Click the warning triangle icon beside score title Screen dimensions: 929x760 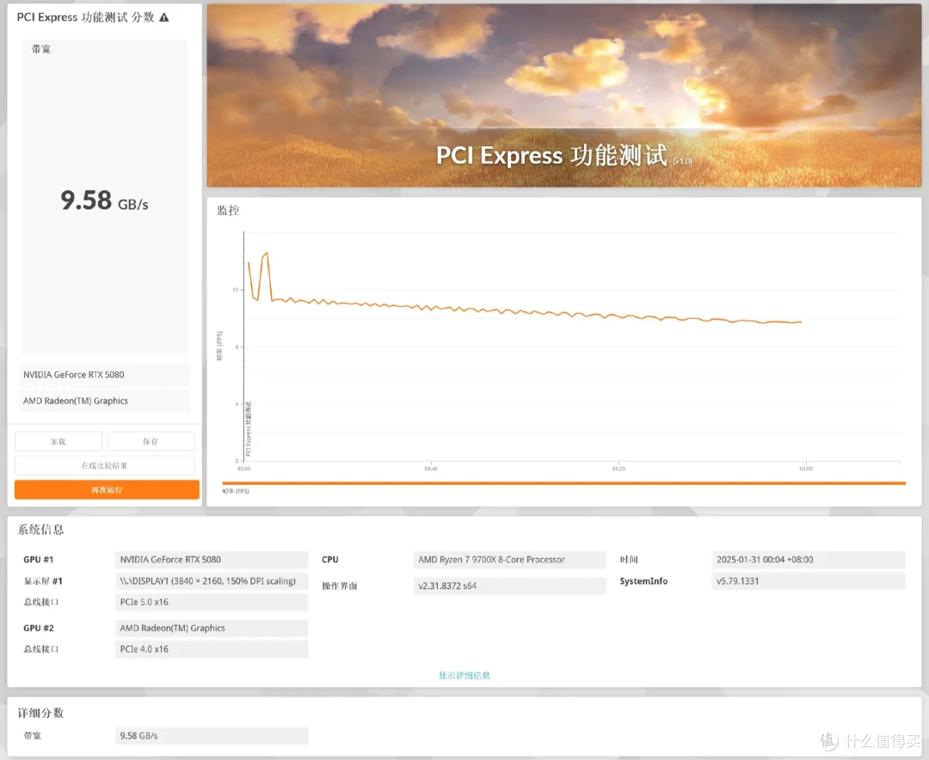coord(164,18)
